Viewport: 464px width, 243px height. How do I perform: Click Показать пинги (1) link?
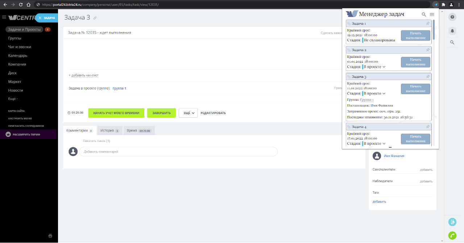96,141
